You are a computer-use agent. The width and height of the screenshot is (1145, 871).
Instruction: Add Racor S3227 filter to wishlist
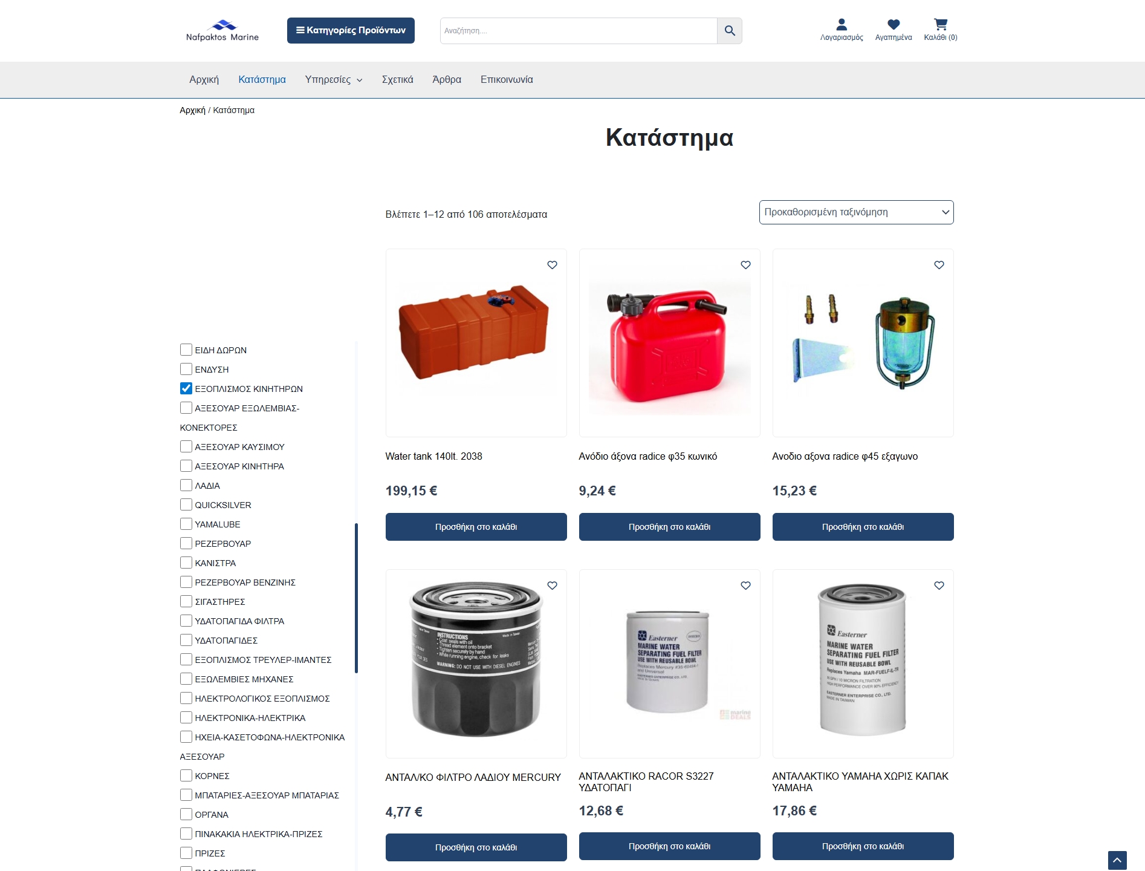[x=745, y=586]
